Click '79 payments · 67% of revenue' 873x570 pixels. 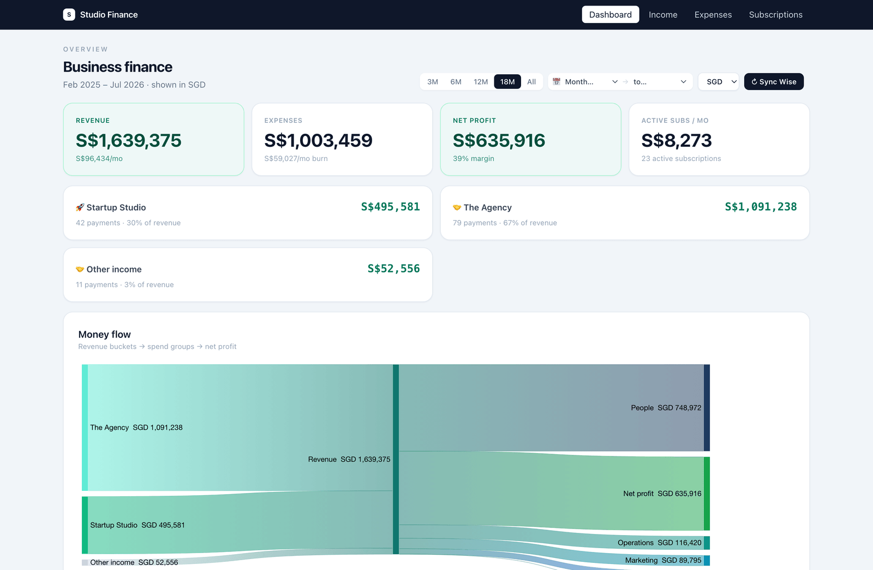click(505, 223)
